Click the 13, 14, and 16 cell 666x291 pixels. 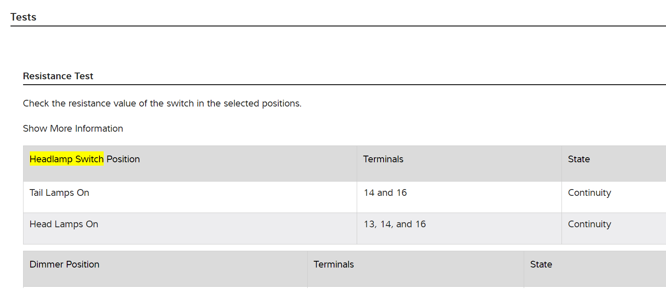point(394,224)
